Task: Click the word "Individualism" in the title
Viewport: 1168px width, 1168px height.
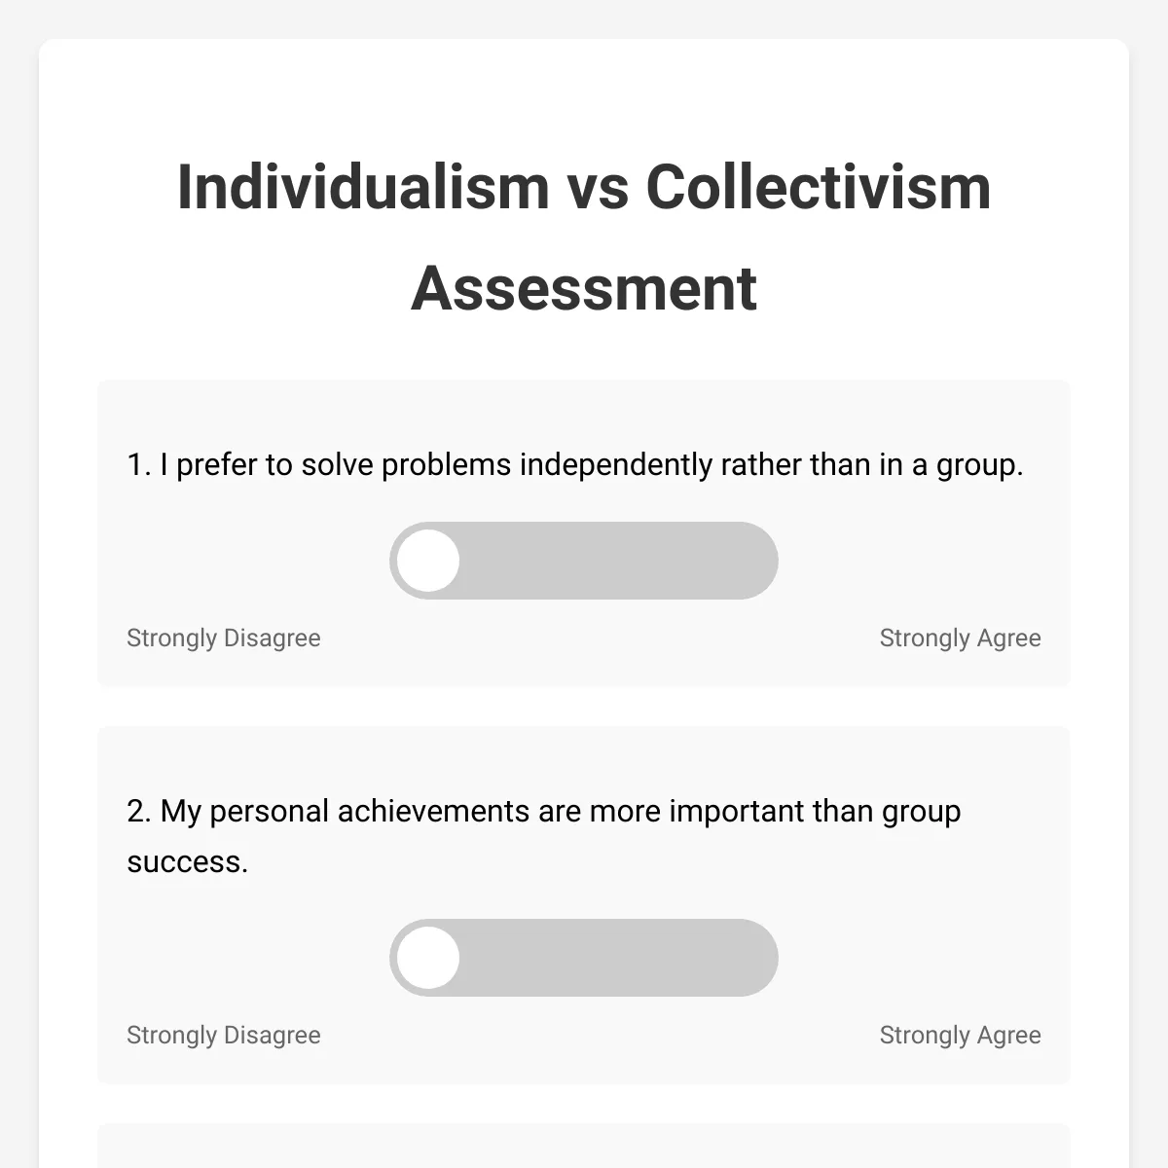Action: coord(363,187)
